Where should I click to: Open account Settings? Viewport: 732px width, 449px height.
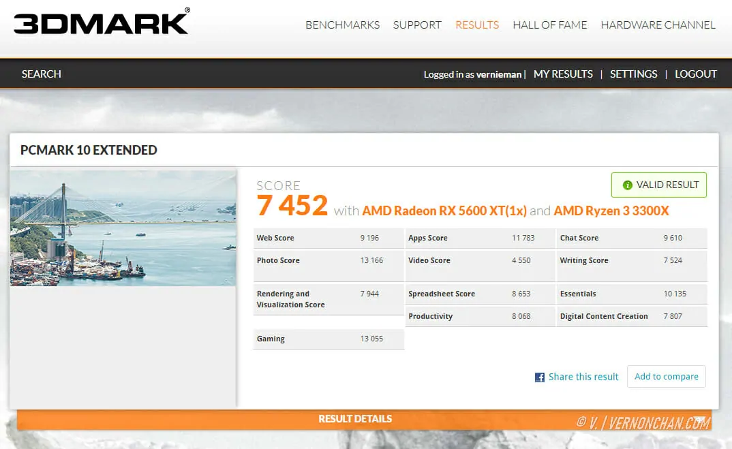coord(633,74)
